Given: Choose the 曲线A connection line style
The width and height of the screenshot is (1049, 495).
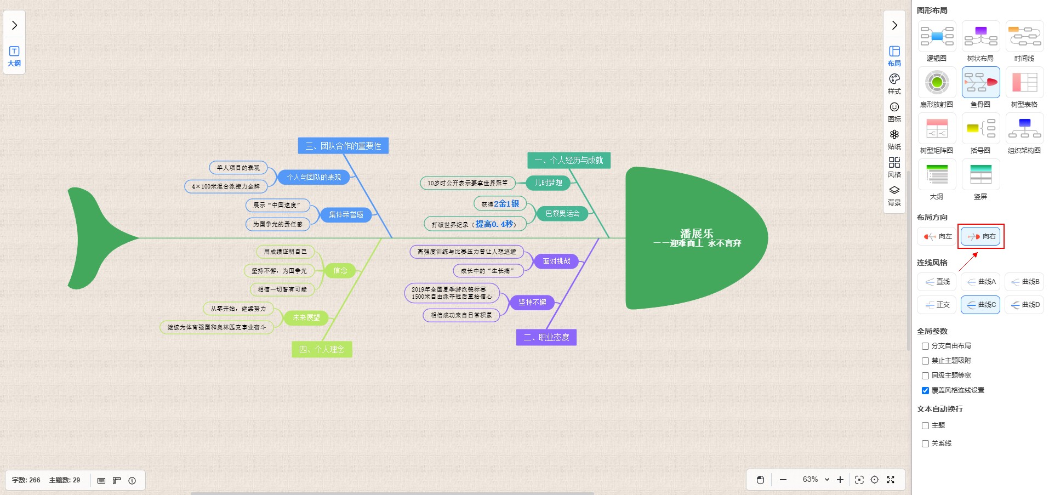Looking at the screenshot, I should [x=980, y=282].
